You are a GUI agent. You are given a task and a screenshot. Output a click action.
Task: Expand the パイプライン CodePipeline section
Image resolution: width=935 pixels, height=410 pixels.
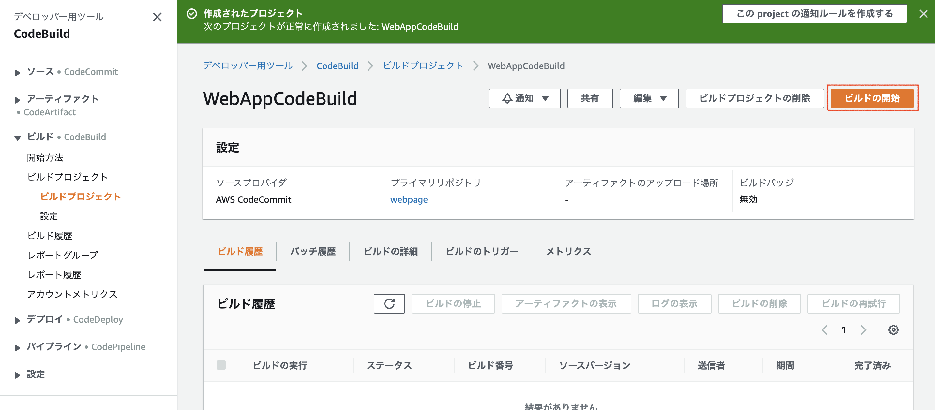[17, 348]
